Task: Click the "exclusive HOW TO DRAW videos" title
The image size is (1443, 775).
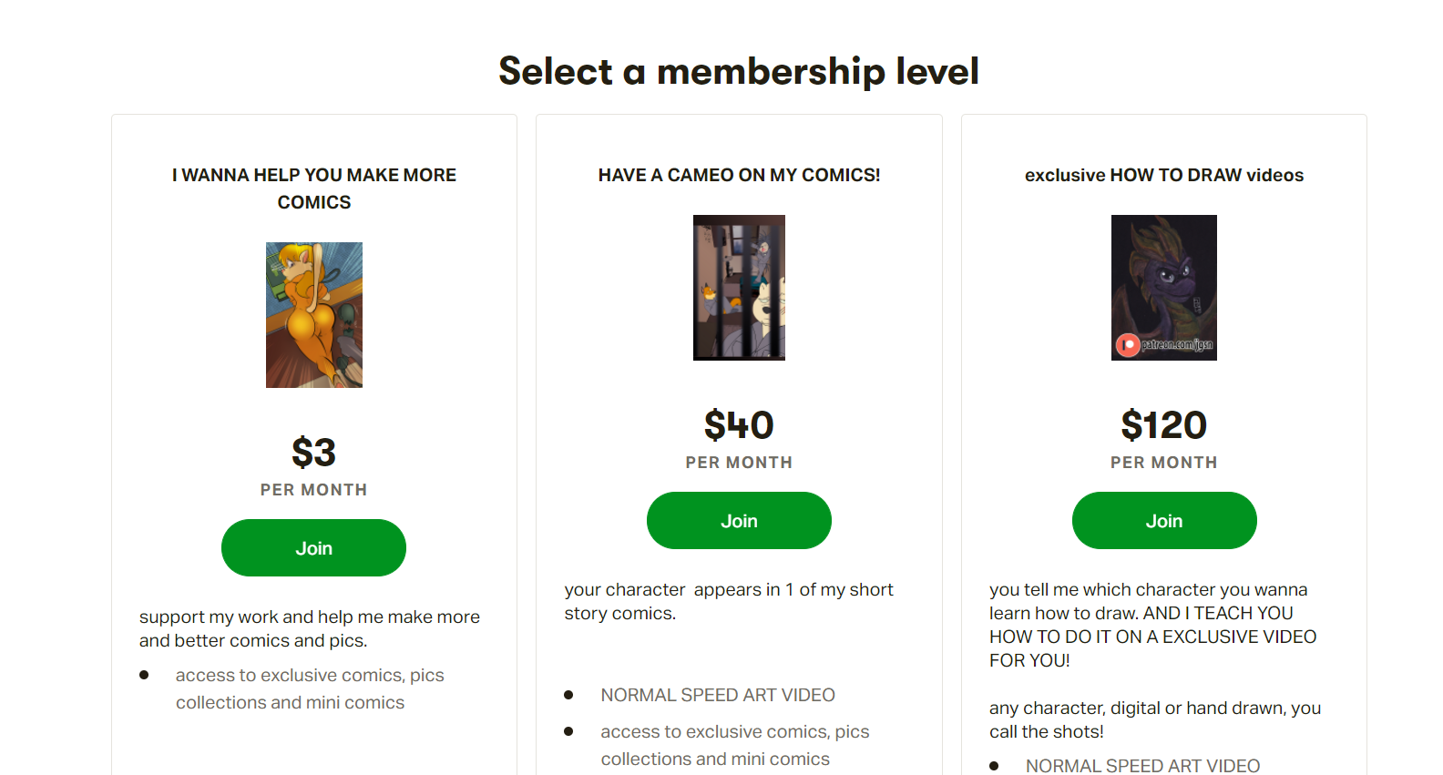Action: [x=1163, y=175]
